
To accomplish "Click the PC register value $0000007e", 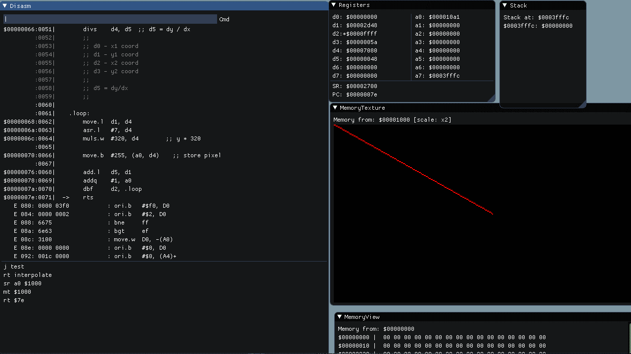I will pyautogui.click(x=362, y=94).
